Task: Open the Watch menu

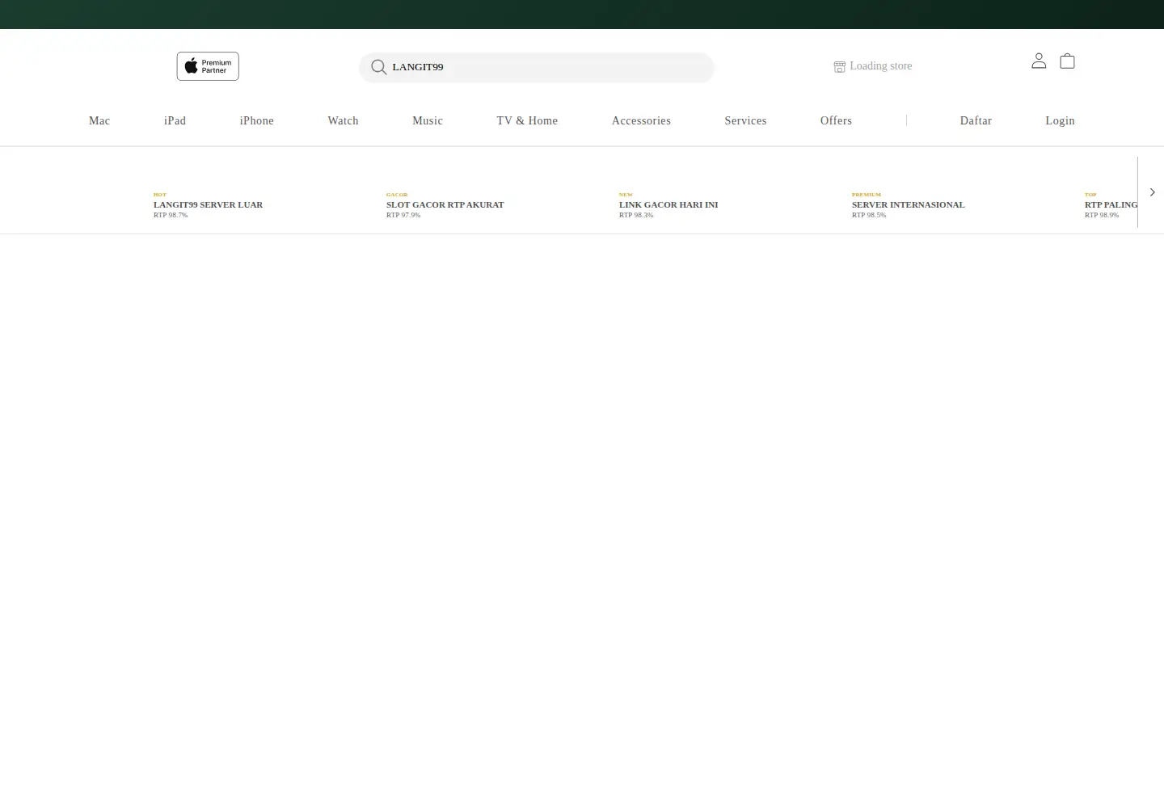Action: coord(343,120)
